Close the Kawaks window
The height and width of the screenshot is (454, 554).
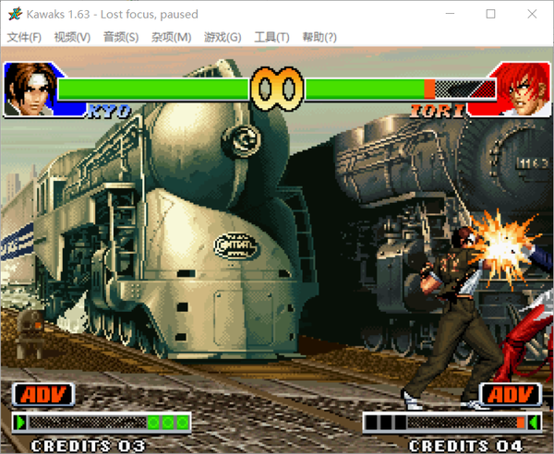pos(532,14)
